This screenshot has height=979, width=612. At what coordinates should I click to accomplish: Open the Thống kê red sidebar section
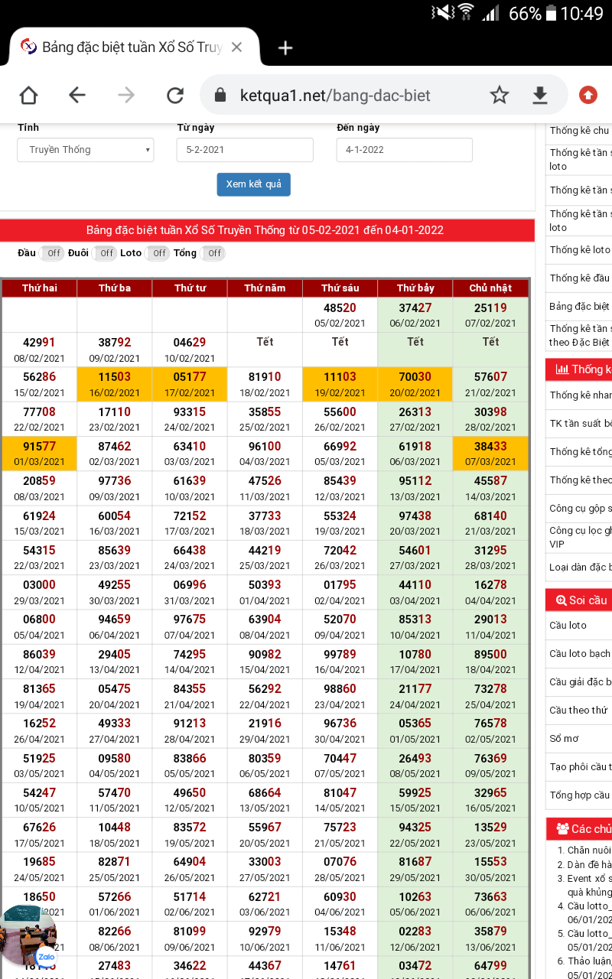pyautogui.click(x=578, y=369)
